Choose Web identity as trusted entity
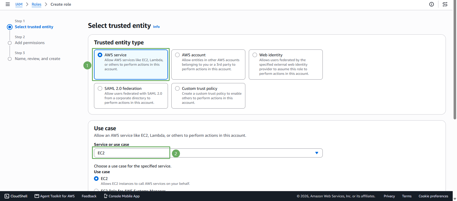The height and width of the screenshot is (201, 457). pyautogui.click(x=255, y=55)
